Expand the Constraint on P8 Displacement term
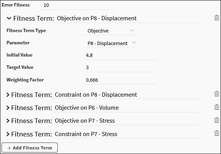221x154 pixels. point(8,95)
